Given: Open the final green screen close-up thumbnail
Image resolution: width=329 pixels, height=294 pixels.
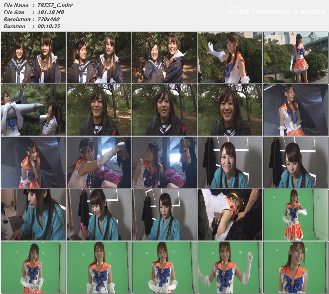Looking at the screenshot, I should tap(296, 267).
